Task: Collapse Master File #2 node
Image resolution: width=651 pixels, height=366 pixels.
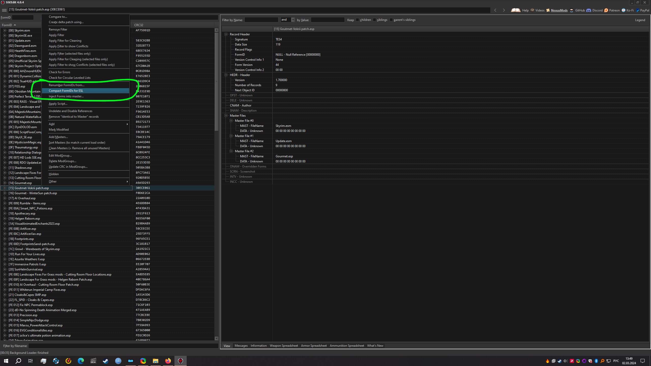Action: [x=231, y=151]
